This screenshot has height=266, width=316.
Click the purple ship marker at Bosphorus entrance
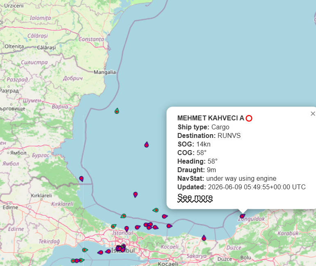126,228
